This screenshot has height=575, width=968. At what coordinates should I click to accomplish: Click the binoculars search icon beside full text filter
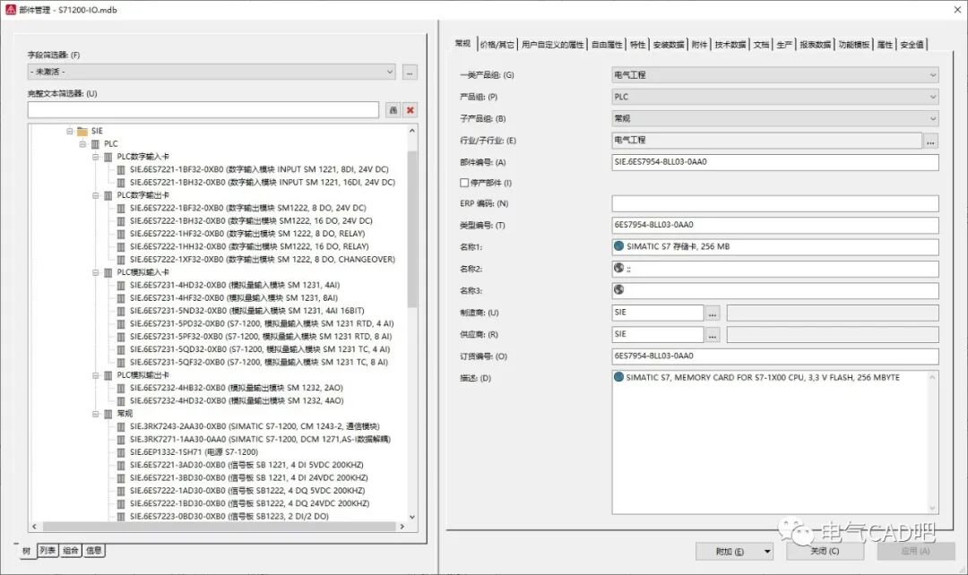tap(392, 109)
